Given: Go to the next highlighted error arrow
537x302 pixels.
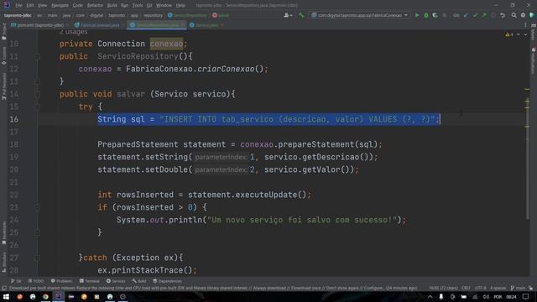Looking at the screenshot, I should click(525, 34).
